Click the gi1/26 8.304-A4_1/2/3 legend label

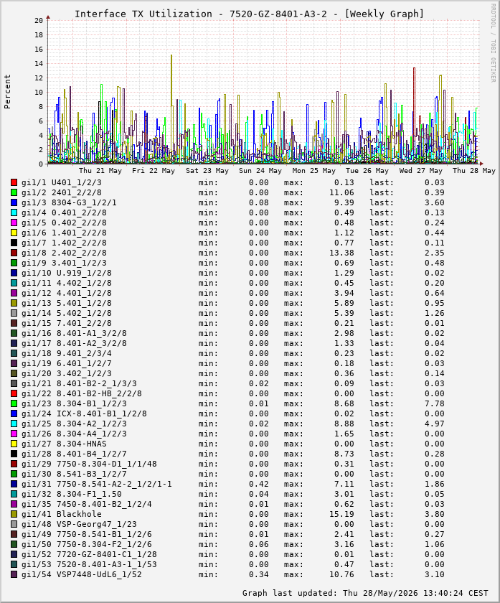(74, 434)
